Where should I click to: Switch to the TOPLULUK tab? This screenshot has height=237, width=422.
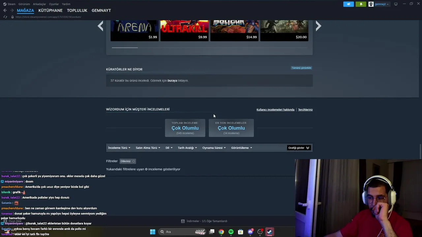pos(77,11)
